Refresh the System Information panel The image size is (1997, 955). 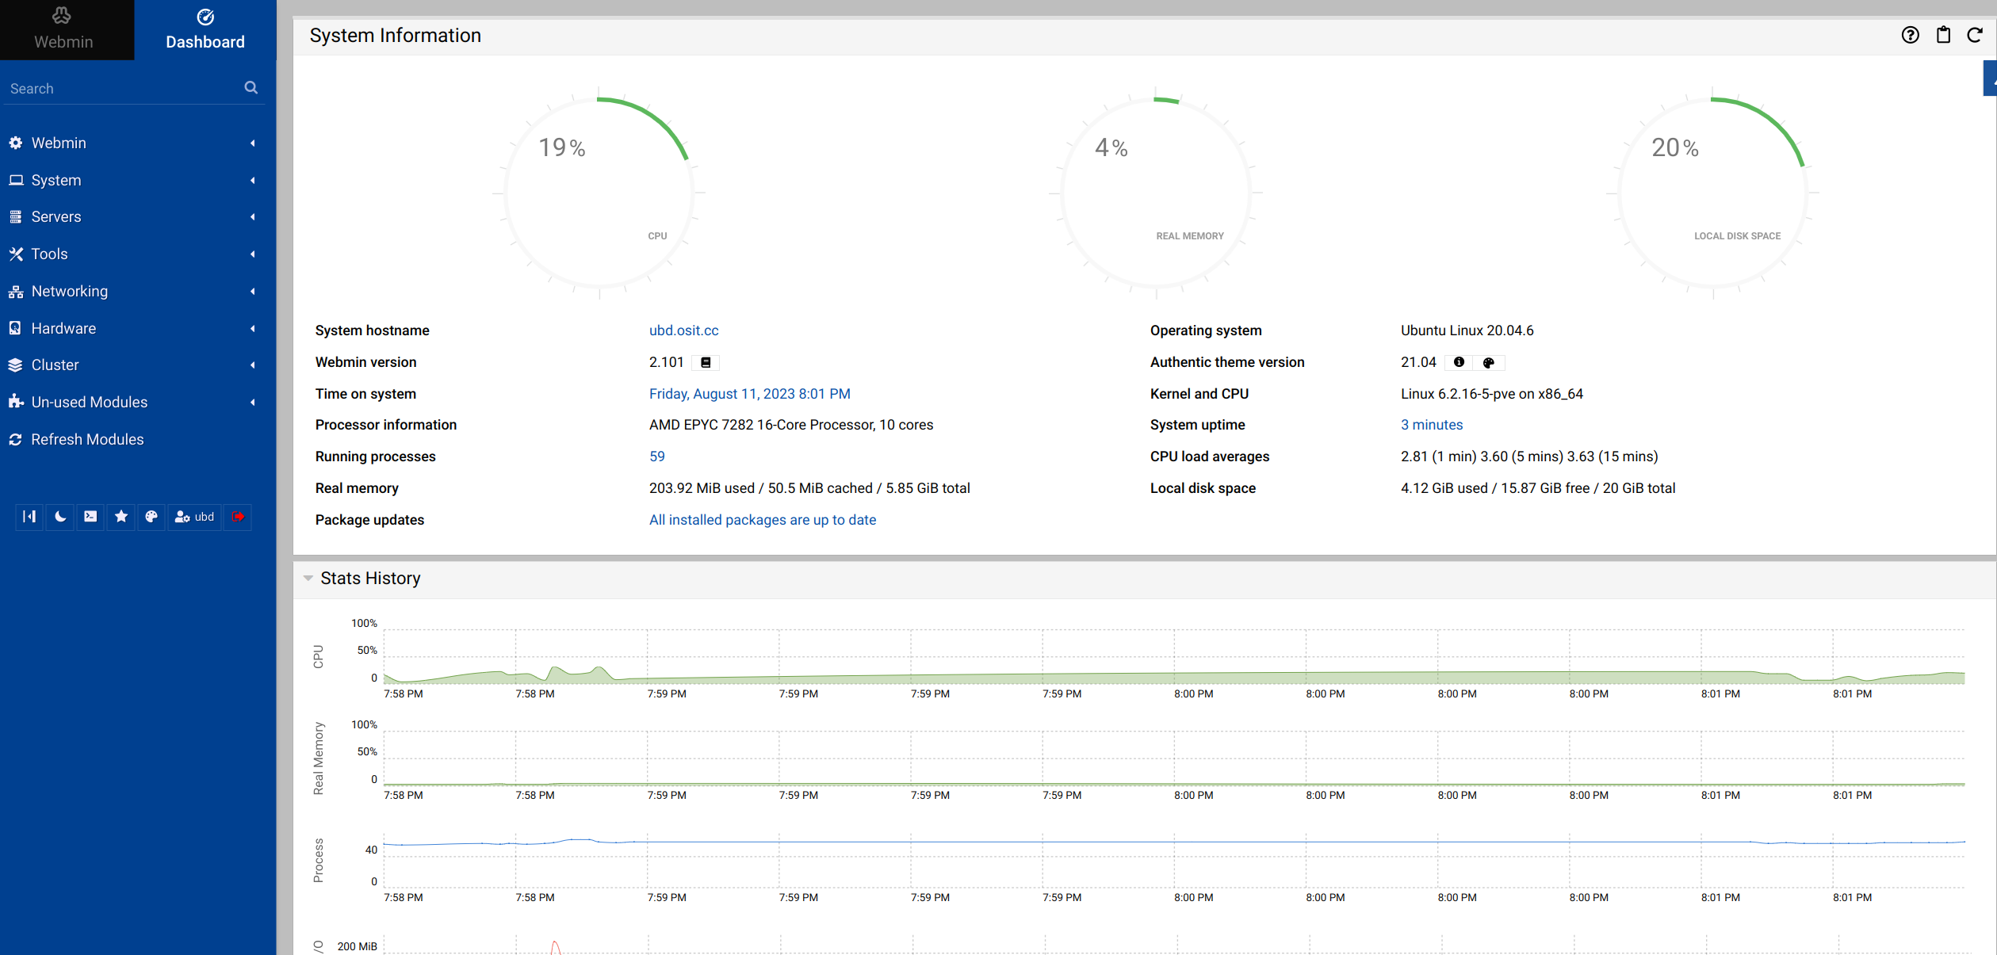1975,35
